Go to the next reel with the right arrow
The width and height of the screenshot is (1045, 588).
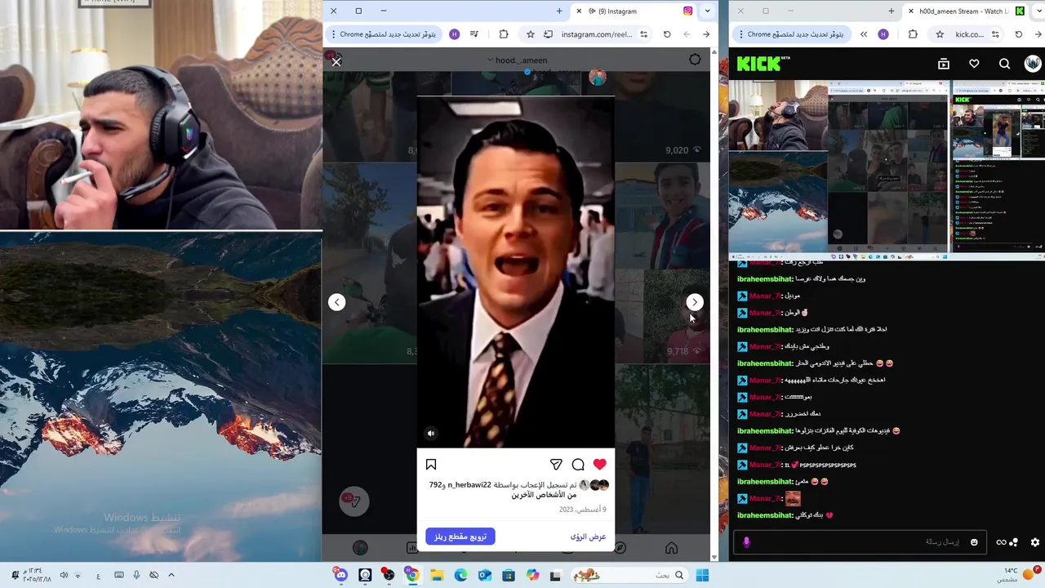tap(694, 302)
